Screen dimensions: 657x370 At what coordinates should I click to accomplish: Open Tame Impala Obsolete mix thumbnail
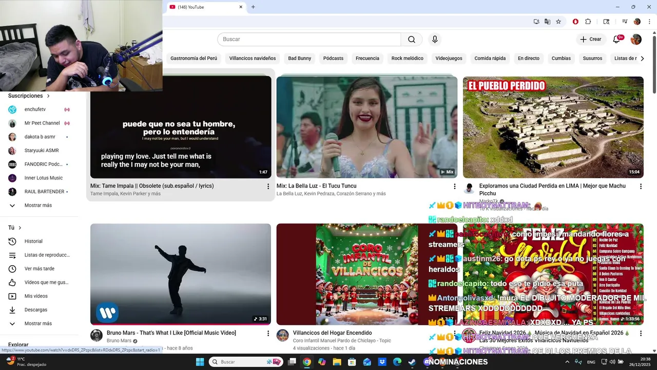point(181,127)
